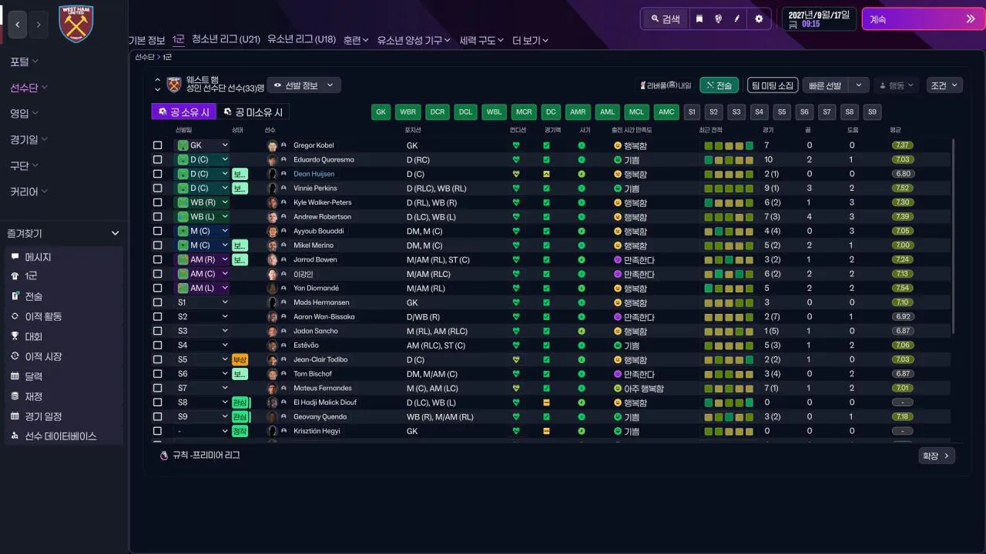
Task: Tick the checkbox for Gregor Kobel
Action: point(158,145)
